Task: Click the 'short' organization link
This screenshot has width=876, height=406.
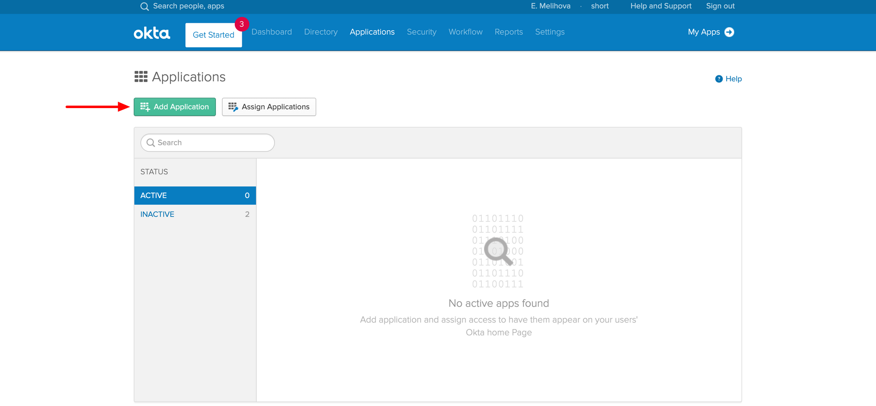Action: pos(600,6)
